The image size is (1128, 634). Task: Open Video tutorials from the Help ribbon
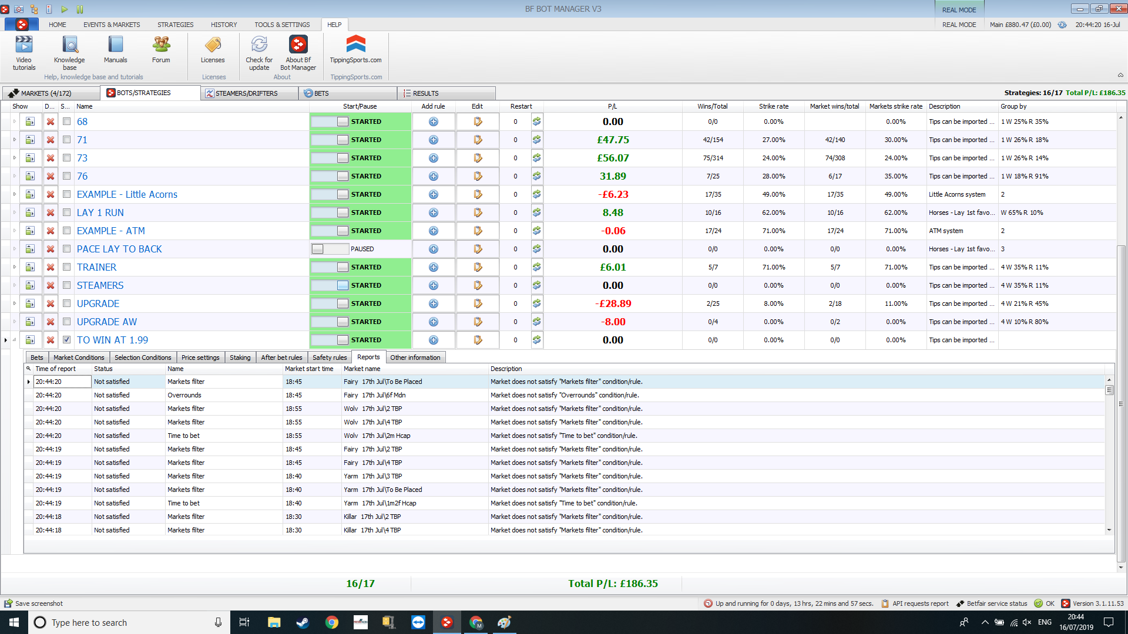(x=23, y=53)
